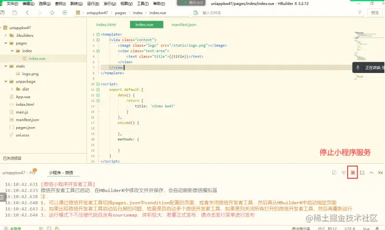
Task: Collapse the unpackage folder
Action: click(6, 81)
